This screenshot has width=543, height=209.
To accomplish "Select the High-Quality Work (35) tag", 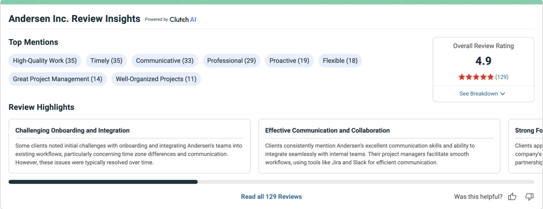I will [x=45, y=61].
